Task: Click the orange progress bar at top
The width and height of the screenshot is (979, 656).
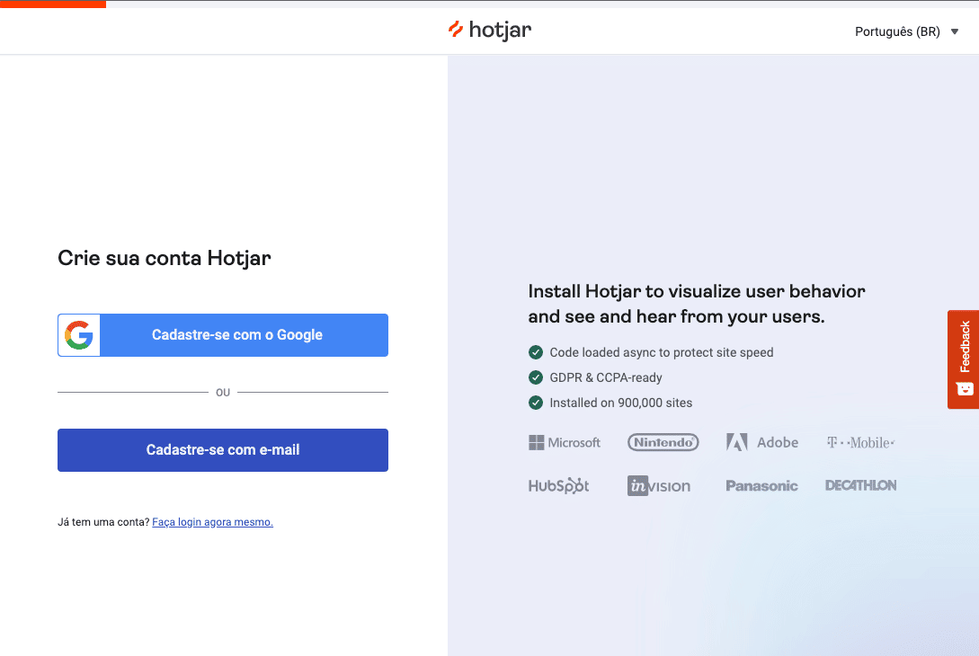Action: (53, 4)
